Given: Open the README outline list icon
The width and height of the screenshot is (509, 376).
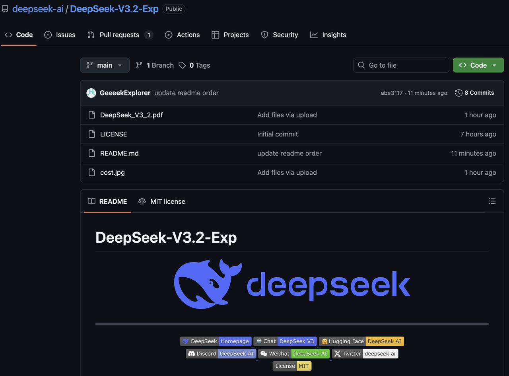Looking at the screenshot, I should 492,201.
